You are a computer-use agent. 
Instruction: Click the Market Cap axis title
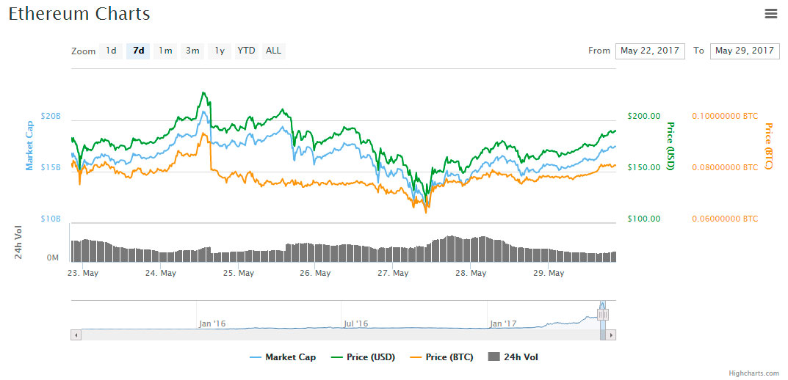pyautogui.click(x=29, y=145)
